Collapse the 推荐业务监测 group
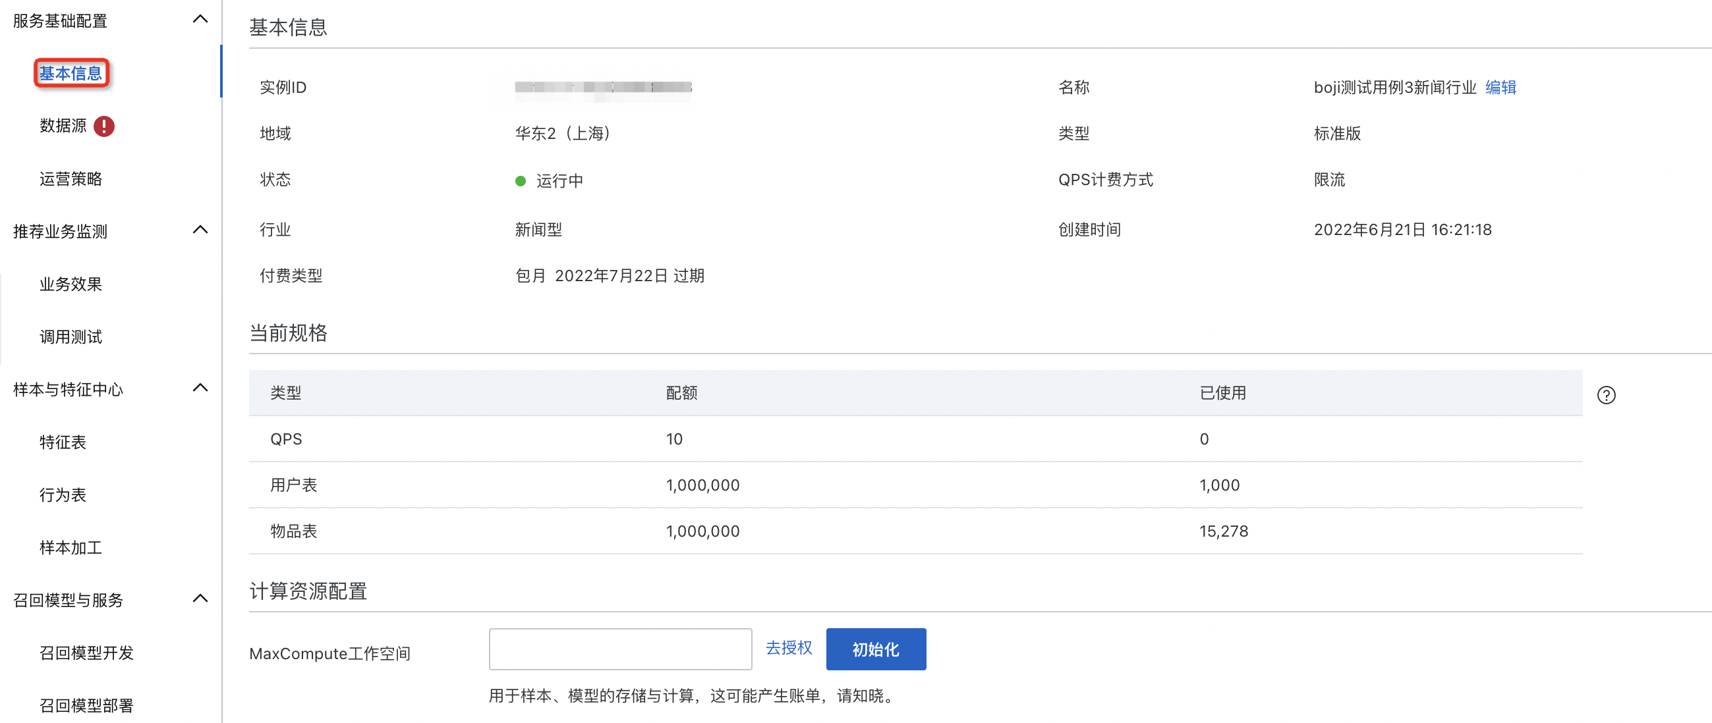 pyautogui.click(x=200, y=228)
